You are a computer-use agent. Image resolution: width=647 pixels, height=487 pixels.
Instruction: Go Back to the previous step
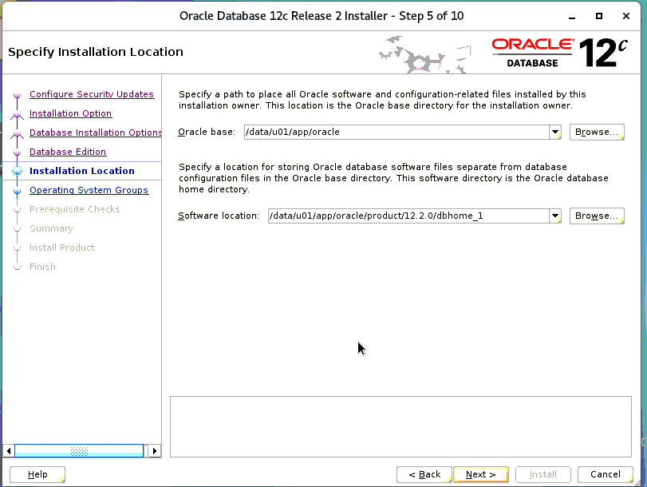pyautogui.click(x=424, y=474)
